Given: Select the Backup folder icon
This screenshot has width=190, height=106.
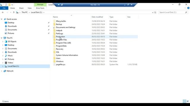Looking at the screenshot, I should [x=54, y=24].
